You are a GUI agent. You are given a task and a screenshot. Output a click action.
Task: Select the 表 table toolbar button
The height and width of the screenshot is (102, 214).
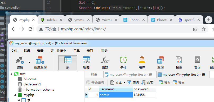click(68, 63)
